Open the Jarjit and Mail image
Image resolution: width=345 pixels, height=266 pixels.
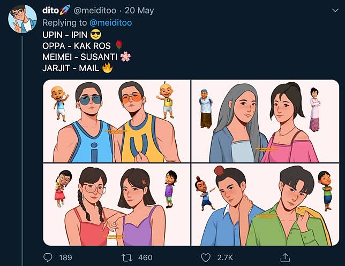tap(265, 205)
